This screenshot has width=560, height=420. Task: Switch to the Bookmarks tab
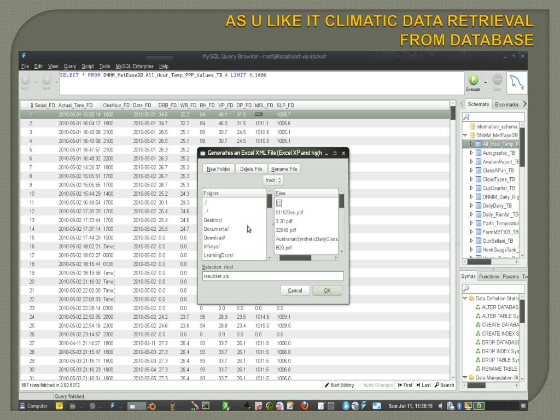point(506,104)
